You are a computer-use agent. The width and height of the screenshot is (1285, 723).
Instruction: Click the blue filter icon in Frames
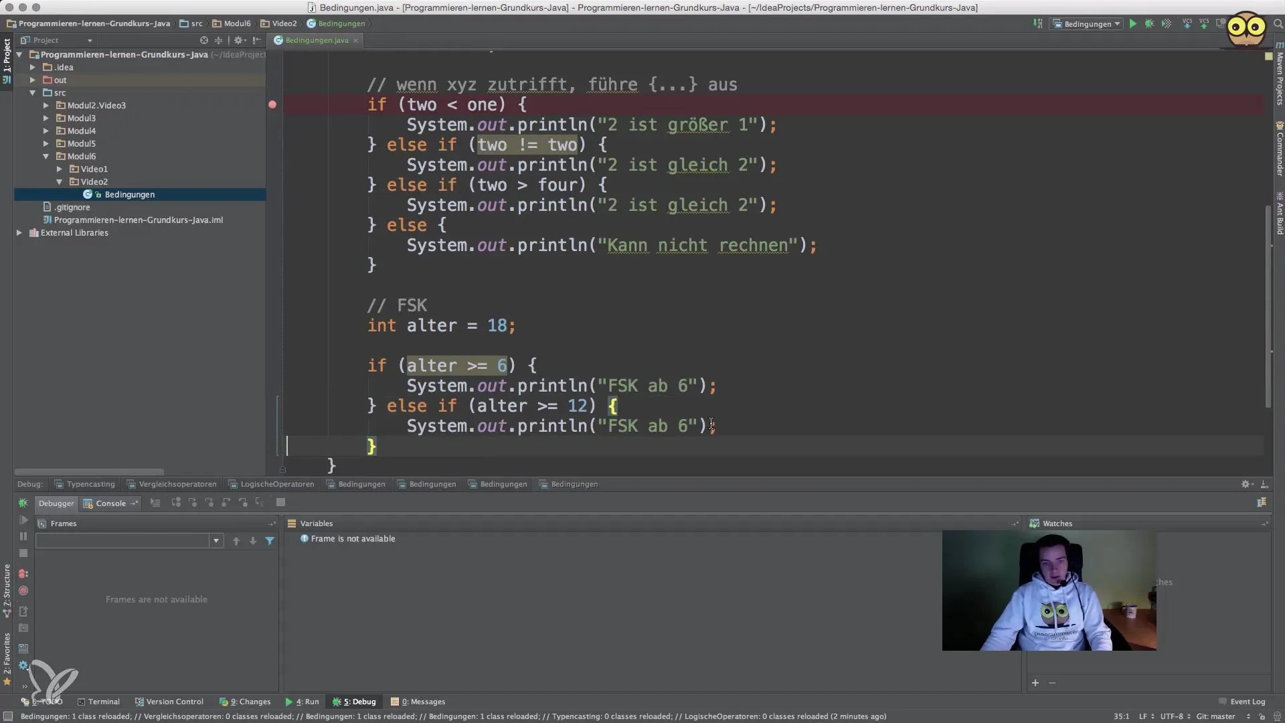click(x=270, y=541)
